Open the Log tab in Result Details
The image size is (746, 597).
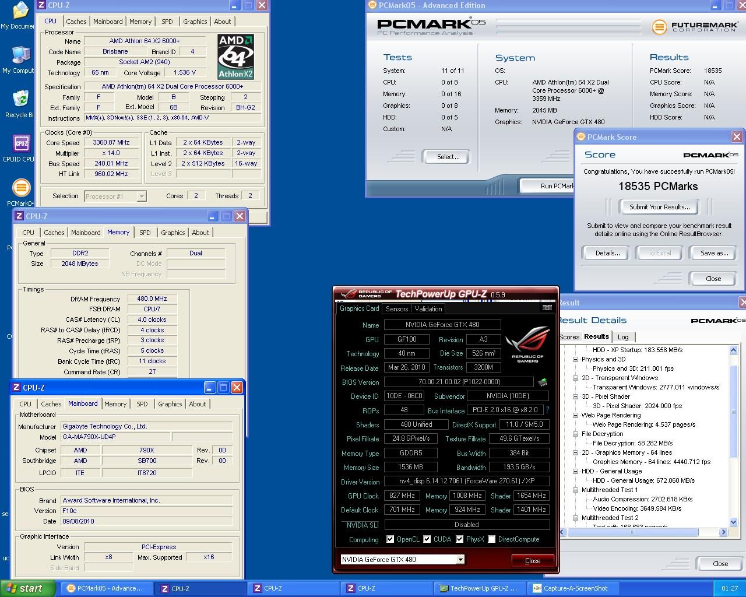[x=623, y=337]
